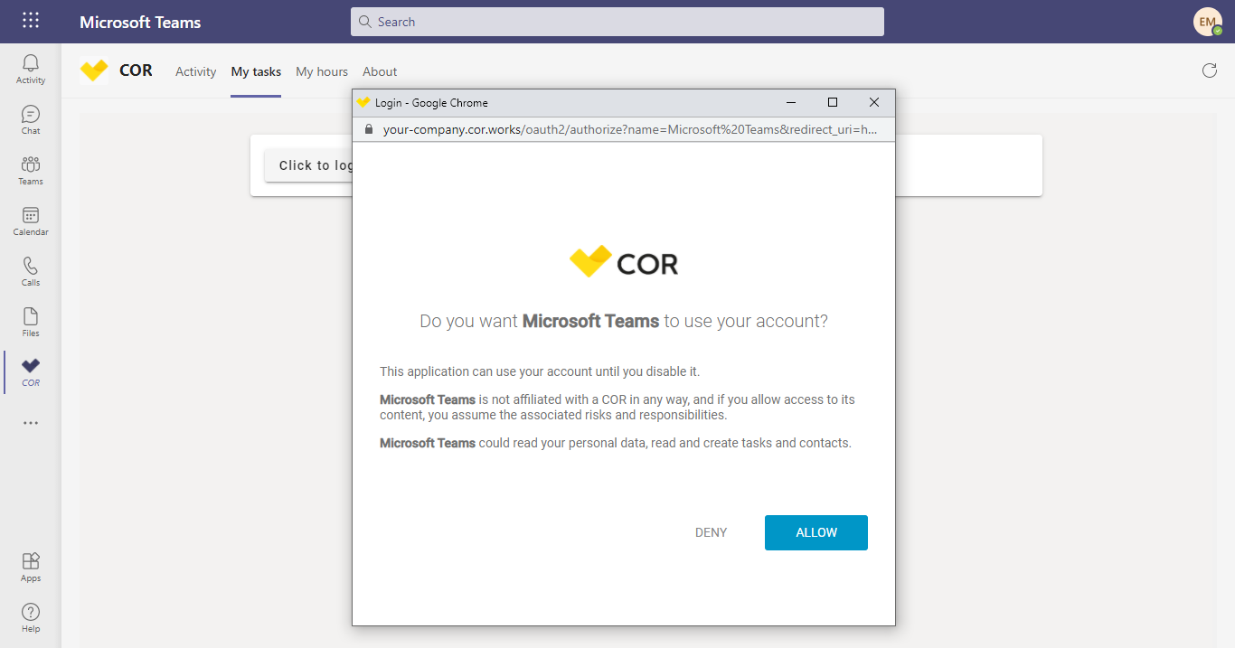
Task: Click the COR app name in the header
Action: point(136,70)
